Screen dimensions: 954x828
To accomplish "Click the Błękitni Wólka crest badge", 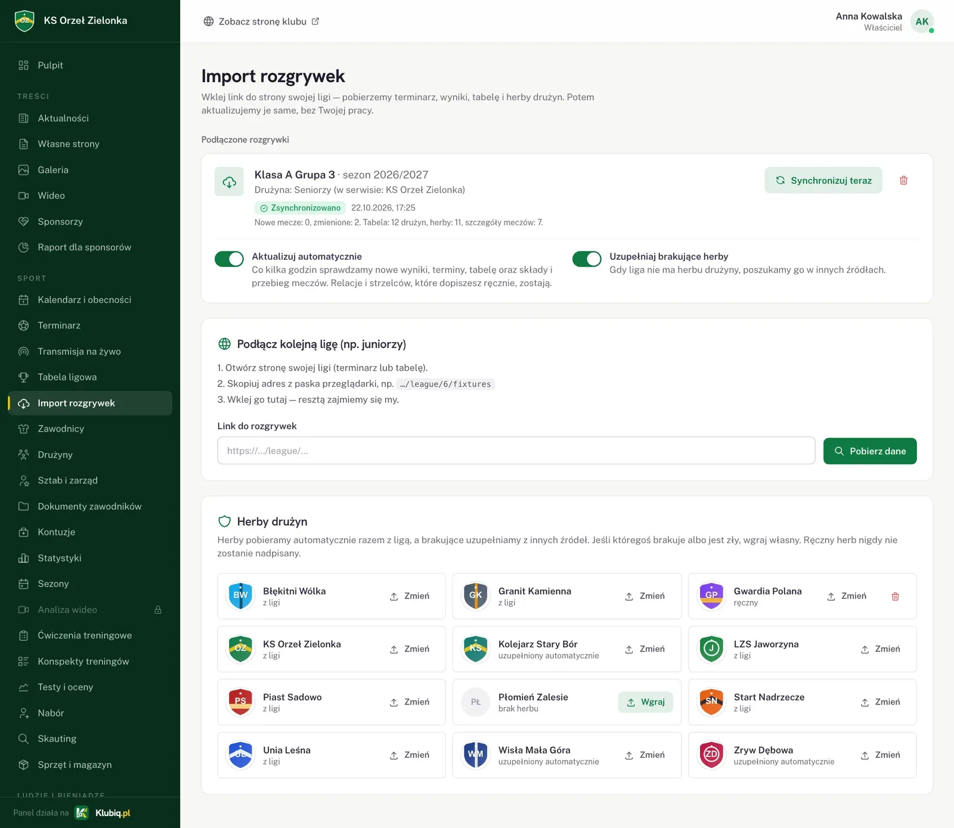I will (x=240, y=596).
